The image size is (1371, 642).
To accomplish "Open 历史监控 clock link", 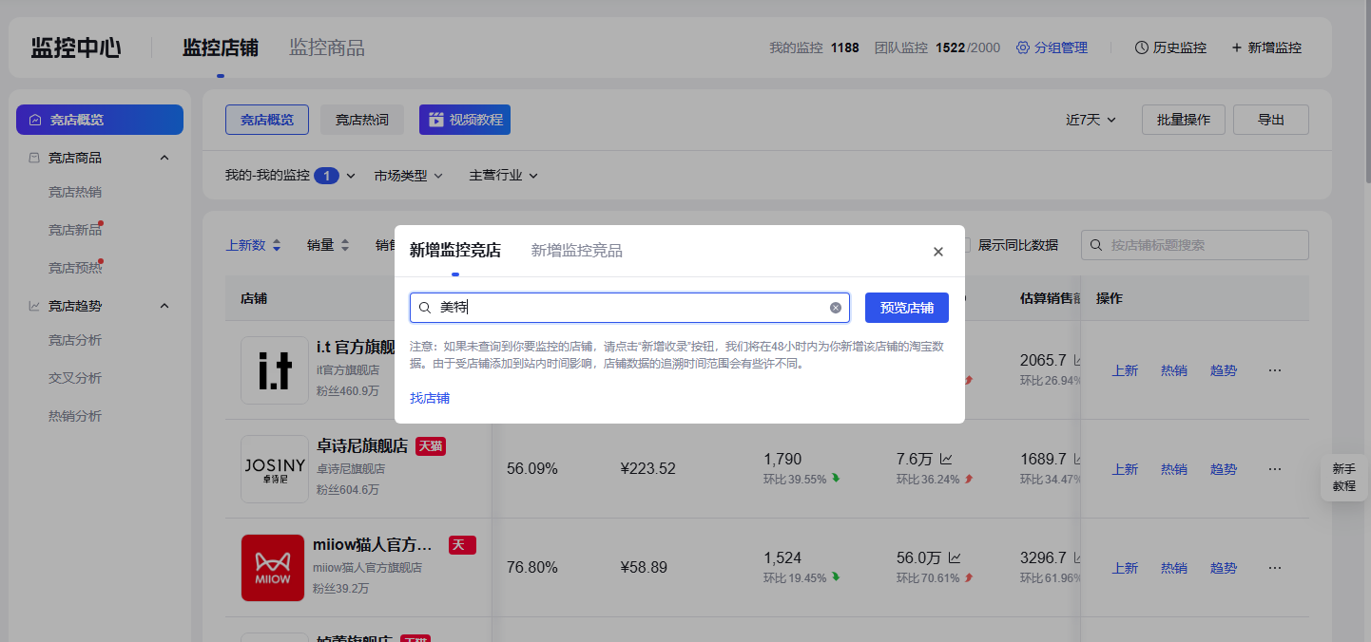I will pyautogui.click(x=1170, y=47).
